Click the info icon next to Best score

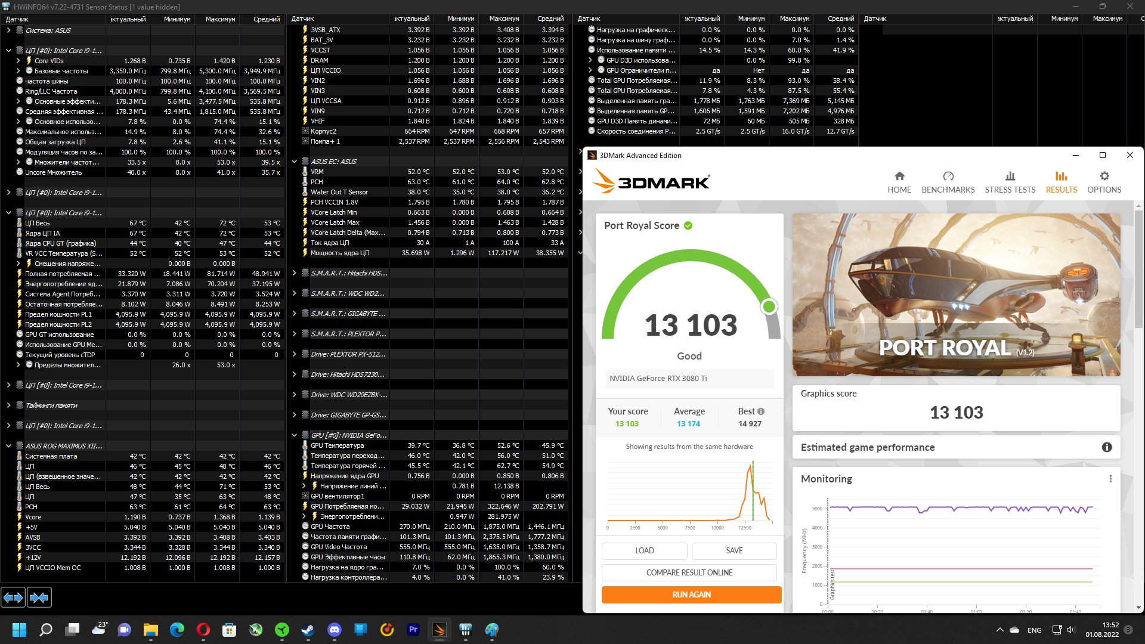761,411
